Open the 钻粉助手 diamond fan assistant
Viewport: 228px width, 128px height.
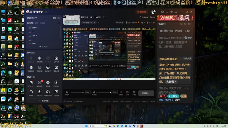48,69
